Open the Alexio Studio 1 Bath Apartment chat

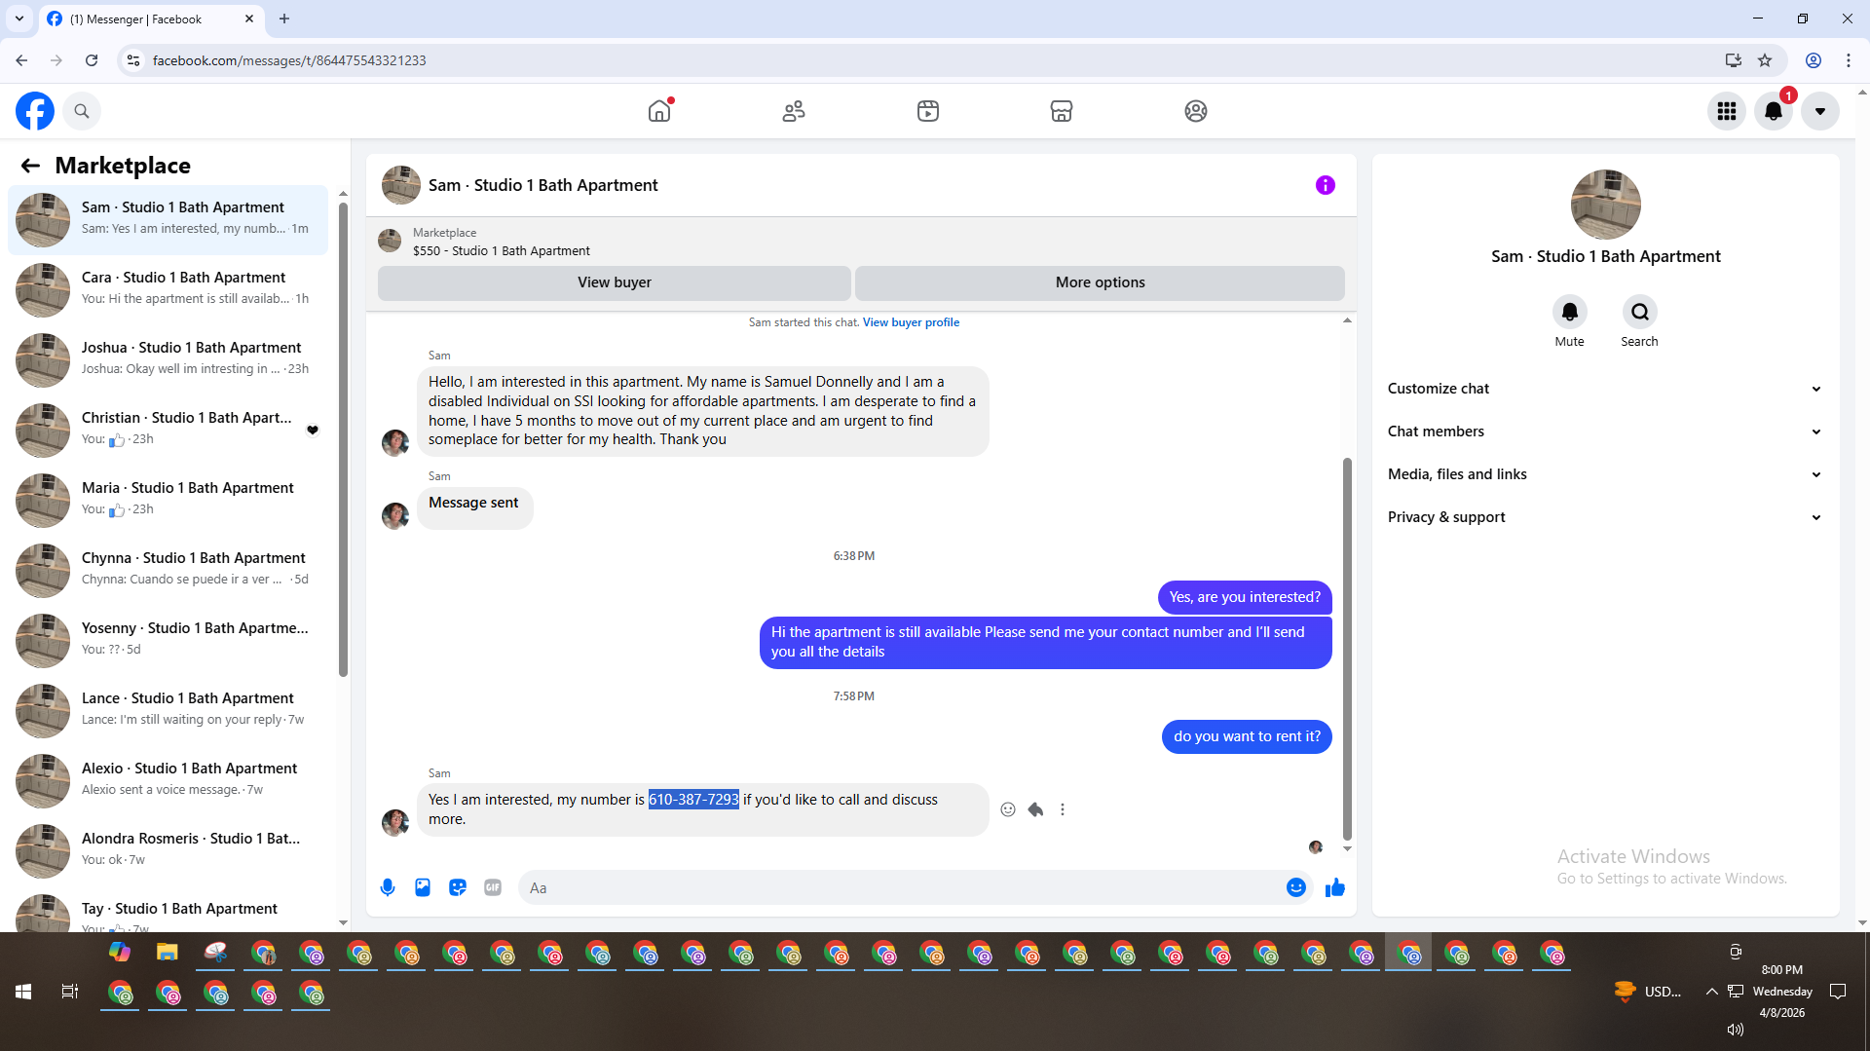point(168,780)
